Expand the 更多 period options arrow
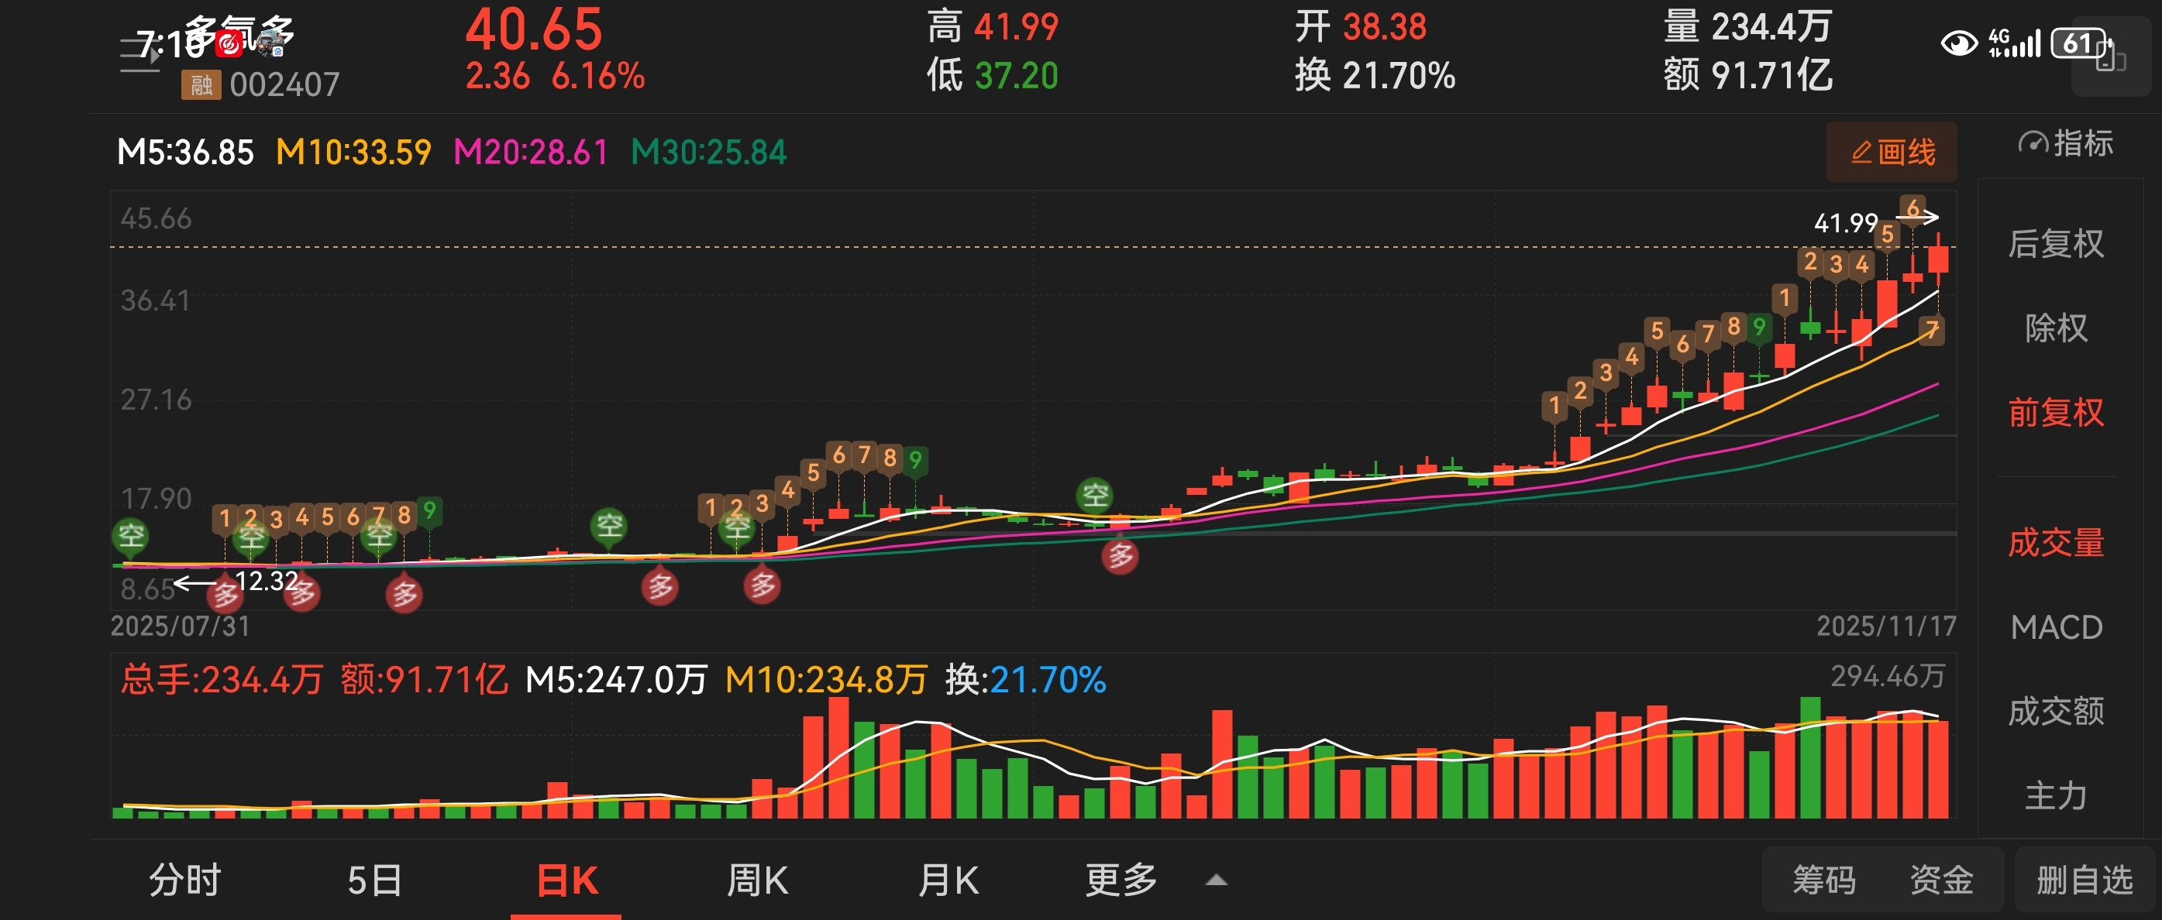2162x920 pixels. click(1216, 881)
